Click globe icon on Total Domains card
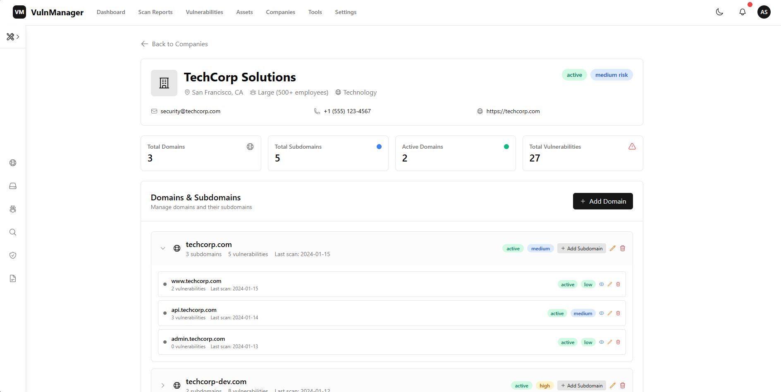 pos(250,147)
